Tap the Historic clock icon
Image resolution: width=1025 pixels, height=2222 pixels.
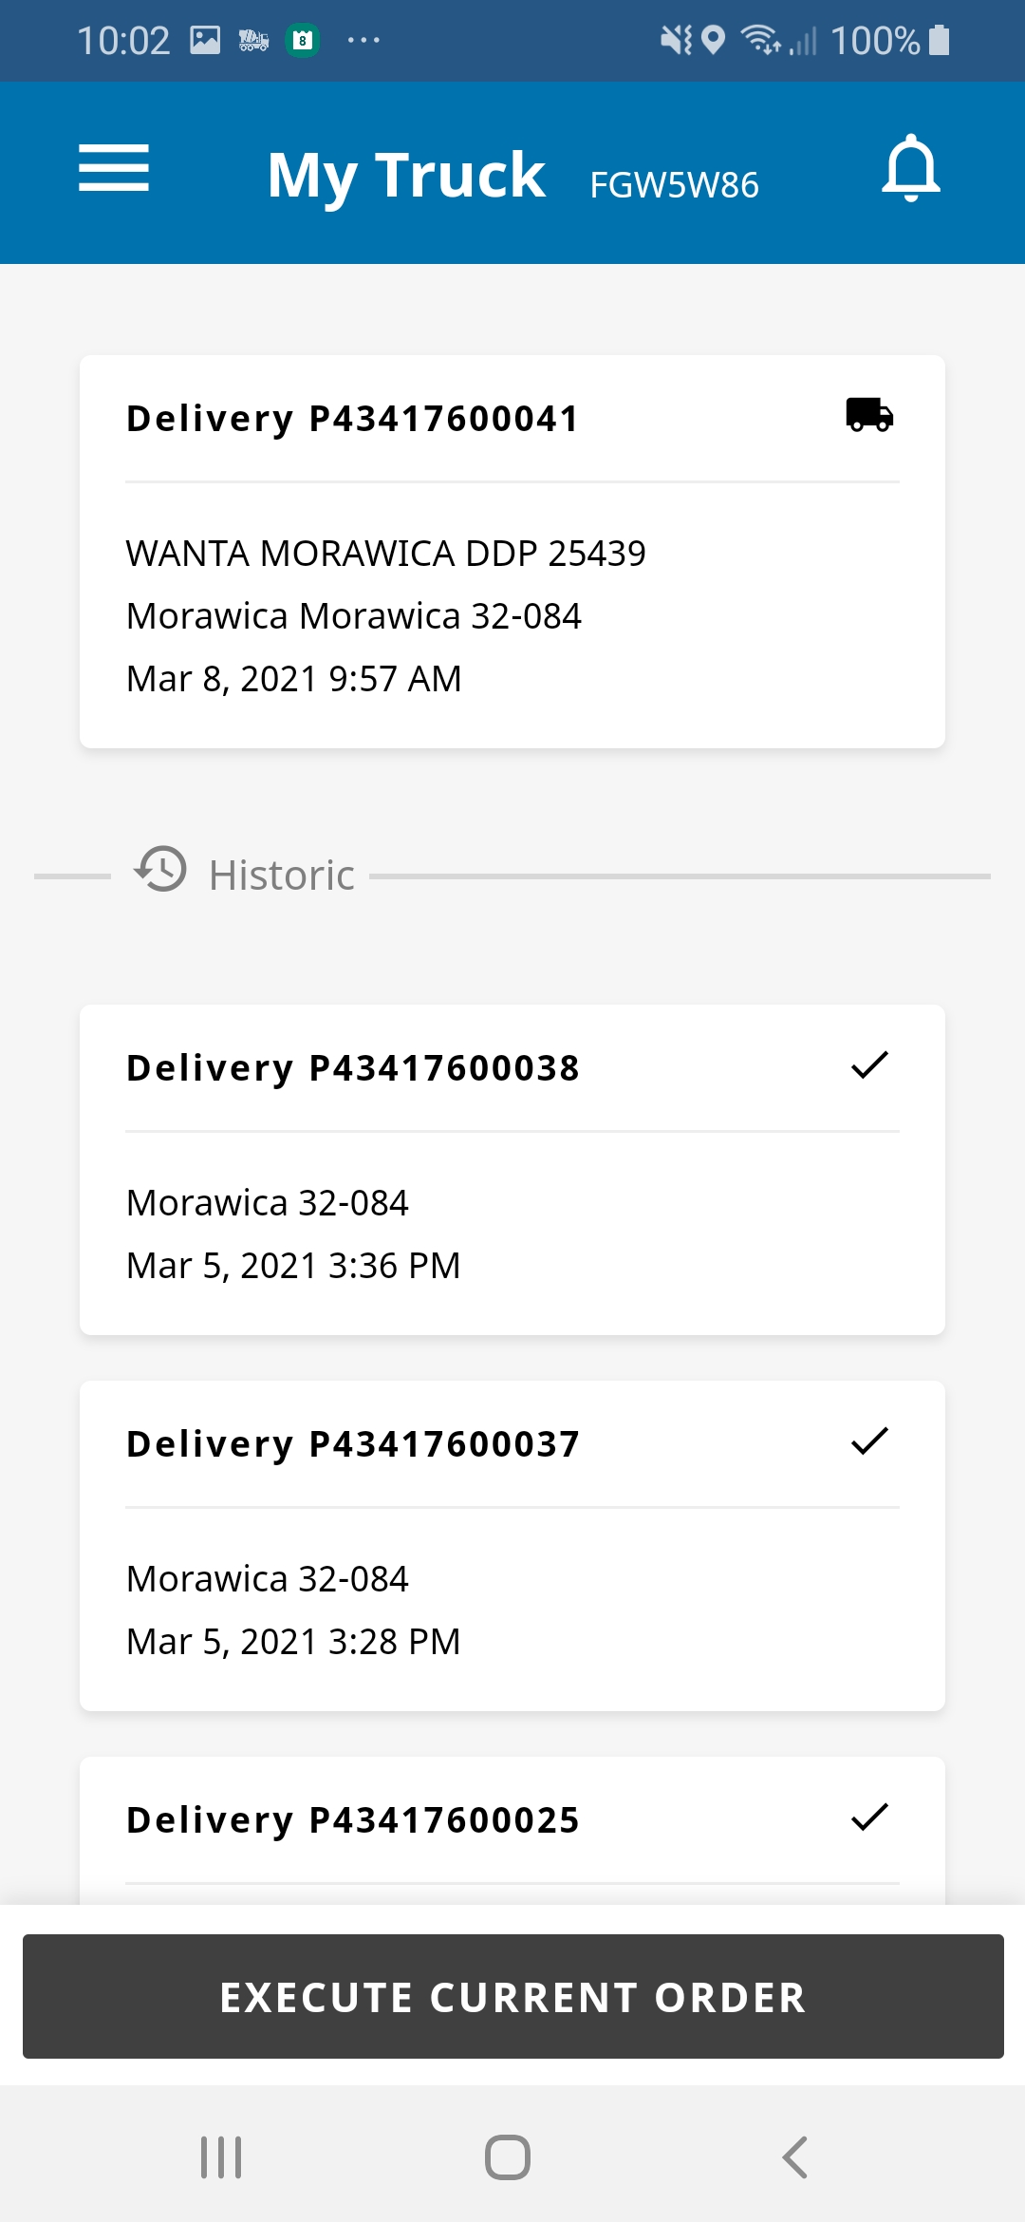(x=160, y=870)
